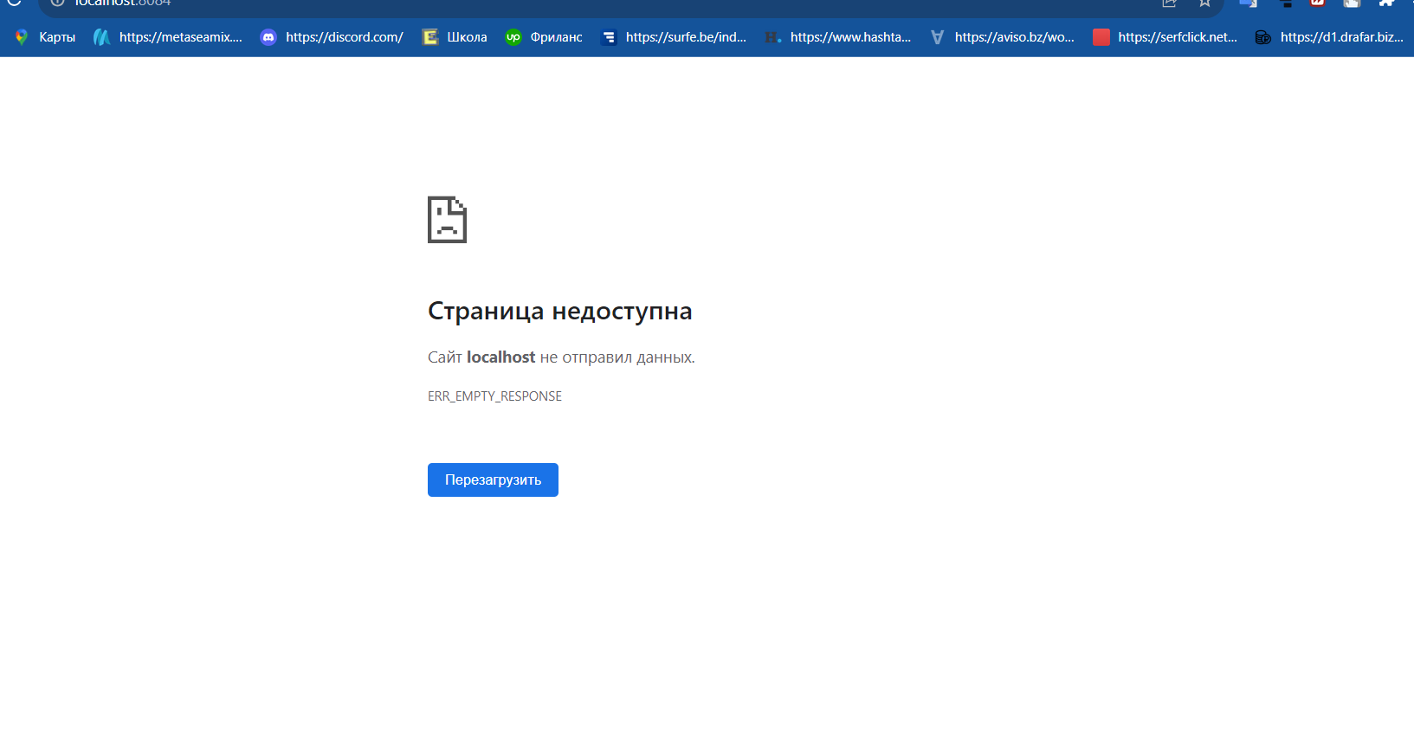Open the serfclick.net bookmark
This screenshot has height=753, width=1414.
click(1165, 37)
